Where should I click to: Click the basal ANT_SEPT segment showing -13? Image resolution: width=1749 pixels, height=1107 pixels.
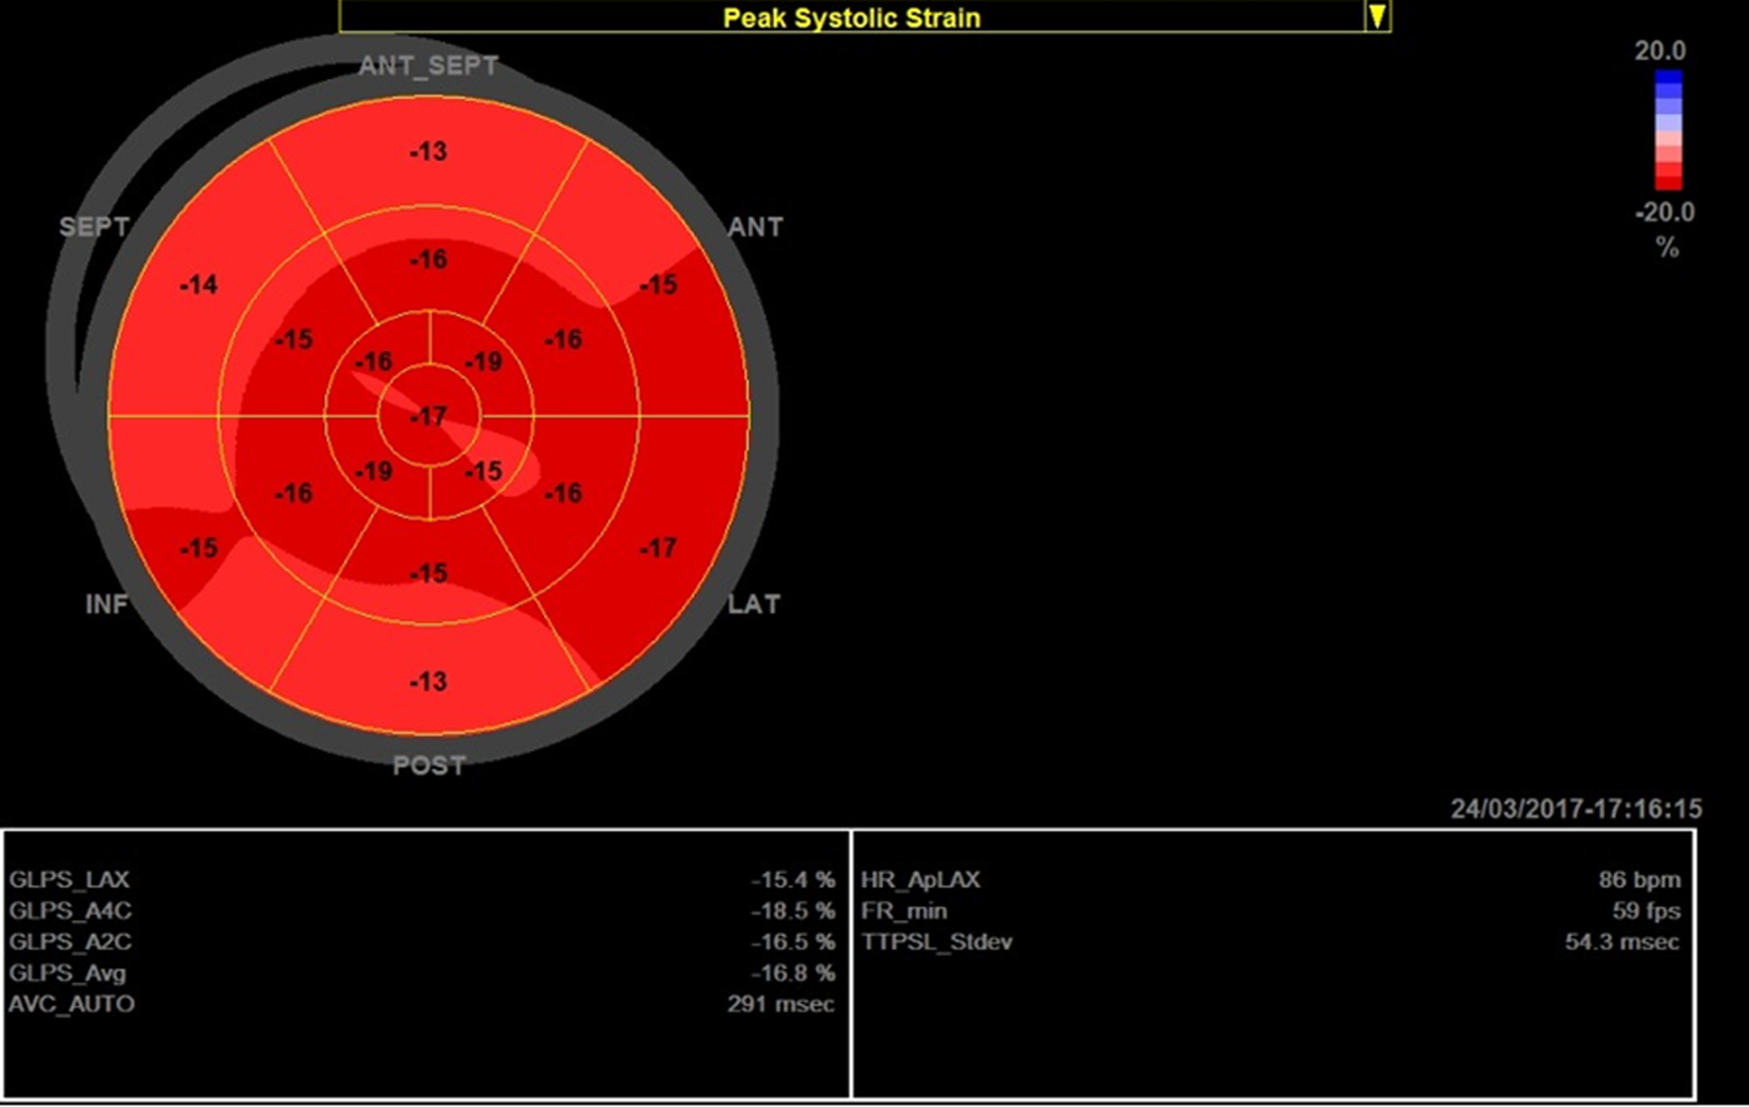tap(428, 152)
